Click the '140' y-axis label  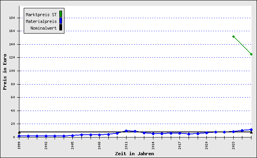click(12, 44)
